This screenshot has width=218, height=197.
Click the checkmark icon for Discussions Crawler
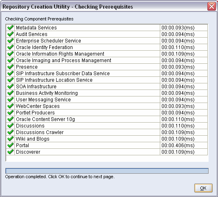(x=10, y=132)
